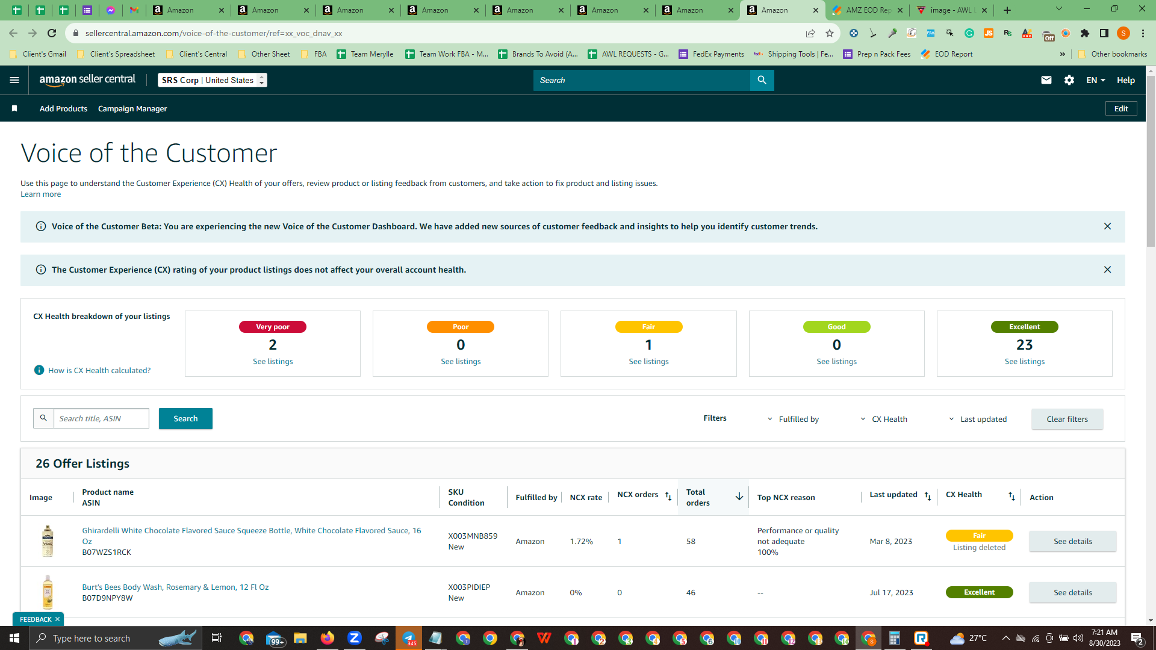Click How is CX Health calculated link
1156x650 pixels.
99,370
